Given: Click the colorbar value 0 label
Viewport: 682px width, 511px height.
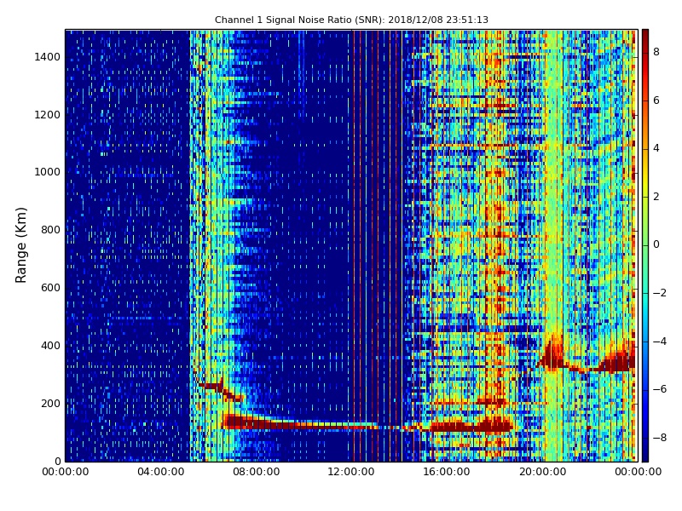Looking at the screenshot, I should tap(656, 244).
